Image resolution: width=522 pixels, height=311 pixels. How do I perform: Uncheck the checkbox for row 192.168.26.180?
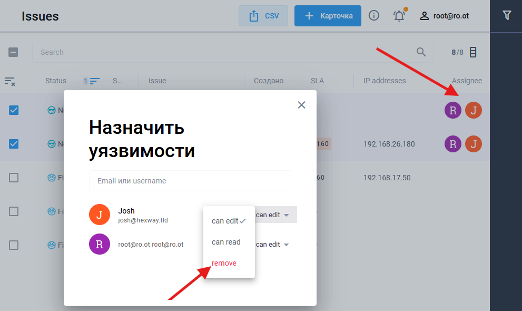pos(14,144)
